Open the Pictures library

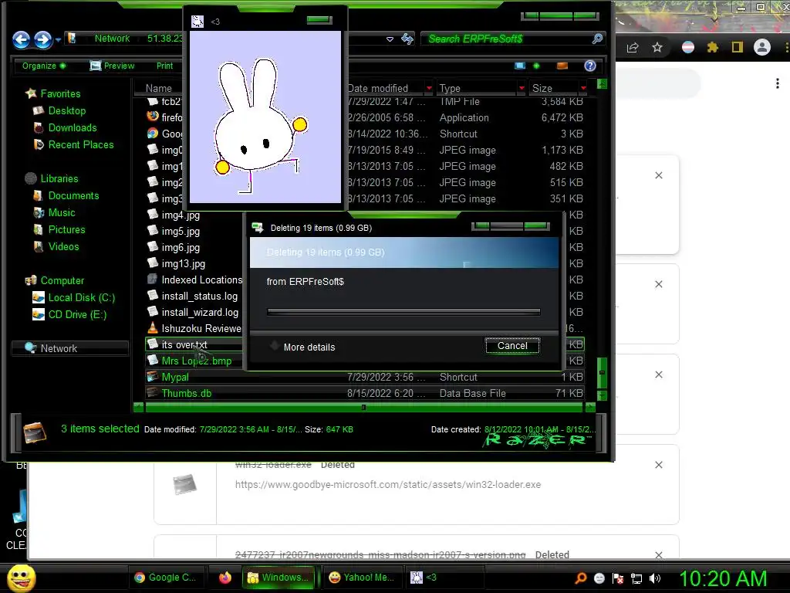click(x=66, y=229)
